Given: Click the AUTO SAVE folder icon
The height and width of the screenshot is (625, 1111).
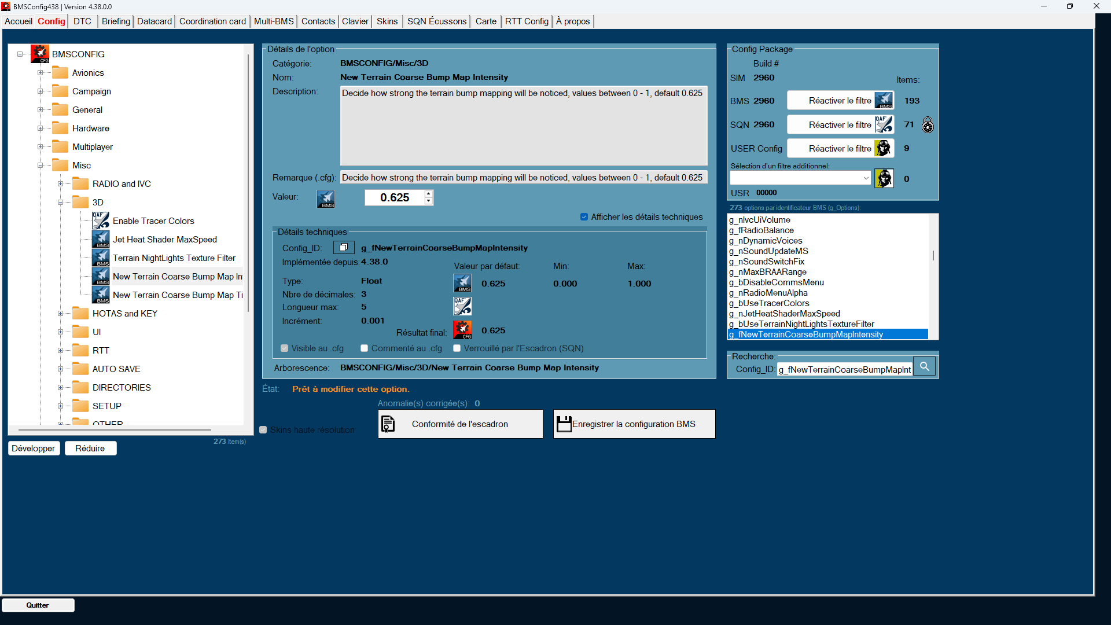Looking at the screenshot, I should [x=80, y=369].
